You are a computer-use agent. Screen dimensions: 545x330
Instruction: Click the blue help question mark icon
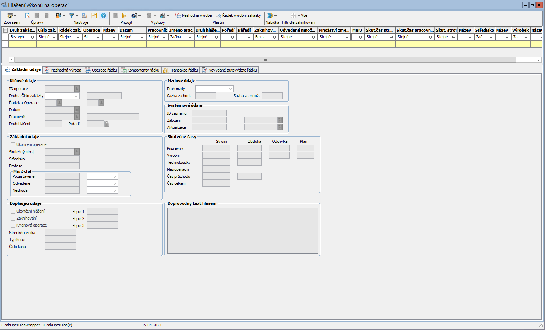[x=103, y=16]
